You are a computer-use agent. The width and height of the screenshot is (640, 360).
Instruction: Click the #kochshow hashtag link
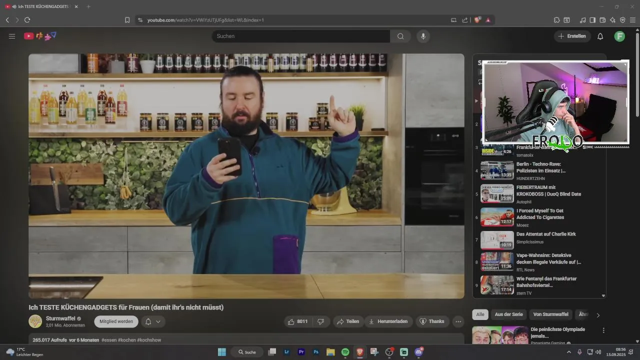click(x=149, y=340)
